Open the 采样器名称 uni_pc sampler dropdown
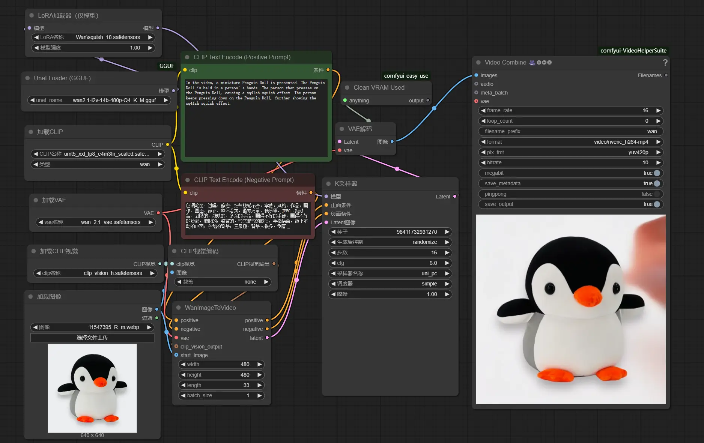The image size is (704, 443). 390,273
